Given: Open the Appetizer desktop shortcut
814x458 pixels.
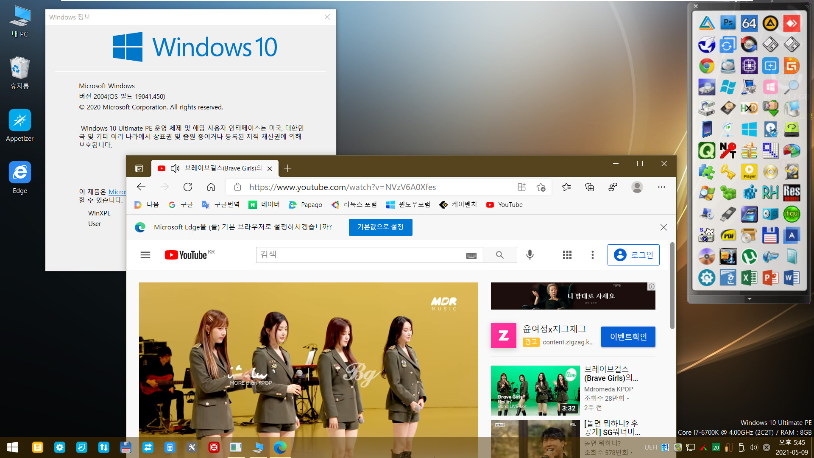Looking at the screenshot, I should tap(20, 126).
